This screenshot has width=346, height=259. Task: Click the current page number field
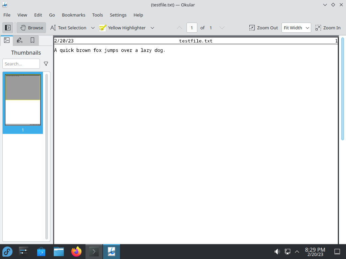pos(192,28)
